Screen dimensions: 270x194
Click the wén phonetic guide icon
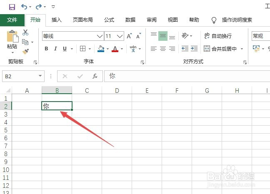pos(133,49)
